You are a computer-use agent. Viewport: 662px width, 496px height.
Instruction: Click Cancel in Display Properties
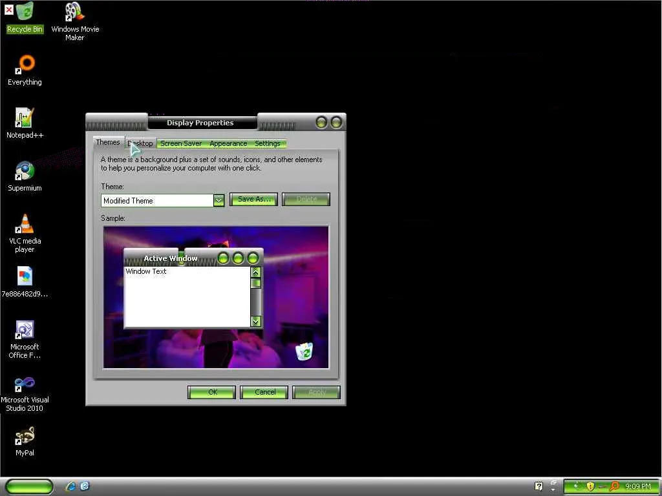(x=264, y=392)
